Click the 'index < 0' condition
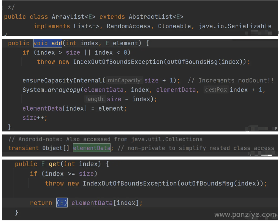This screenshot has width=280, height=223. (111, 52)
